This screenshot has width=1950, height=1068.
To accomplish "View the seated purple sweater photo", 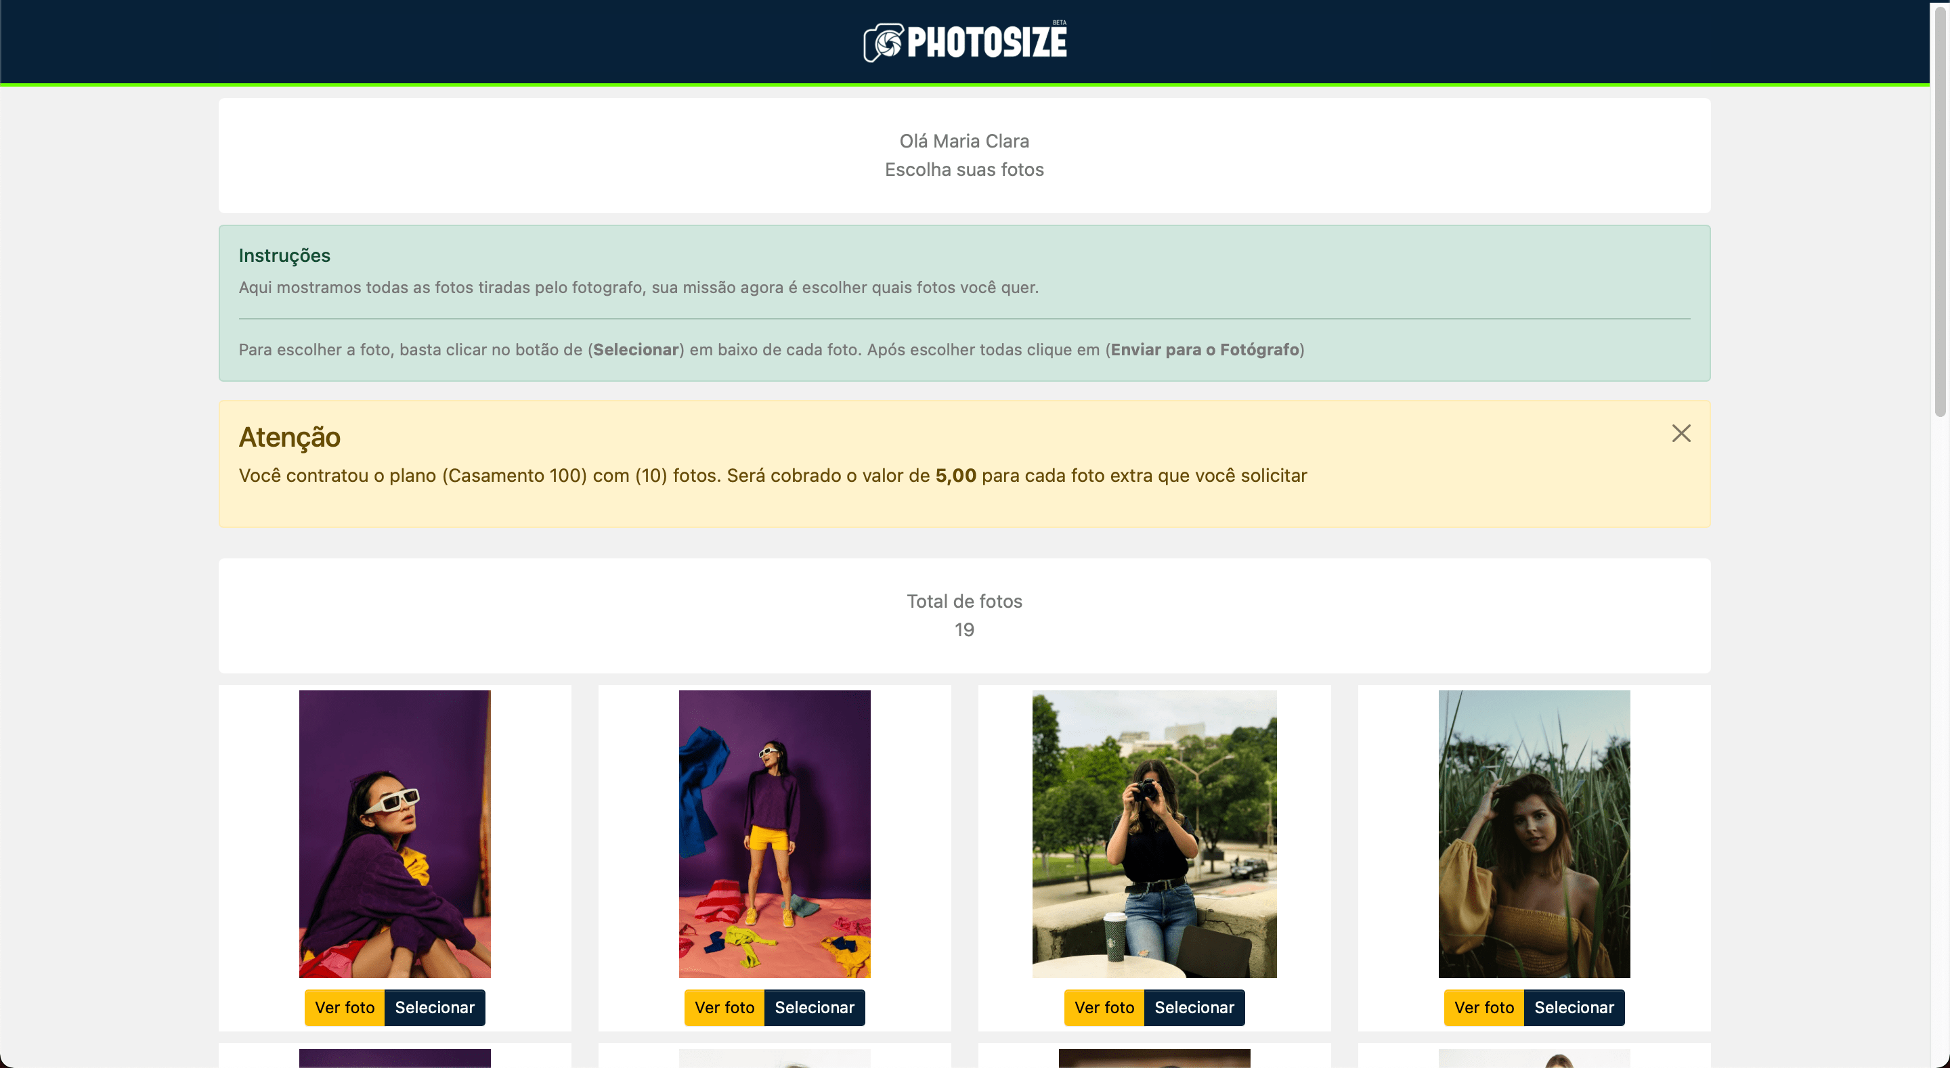I will coord(345,1008).
